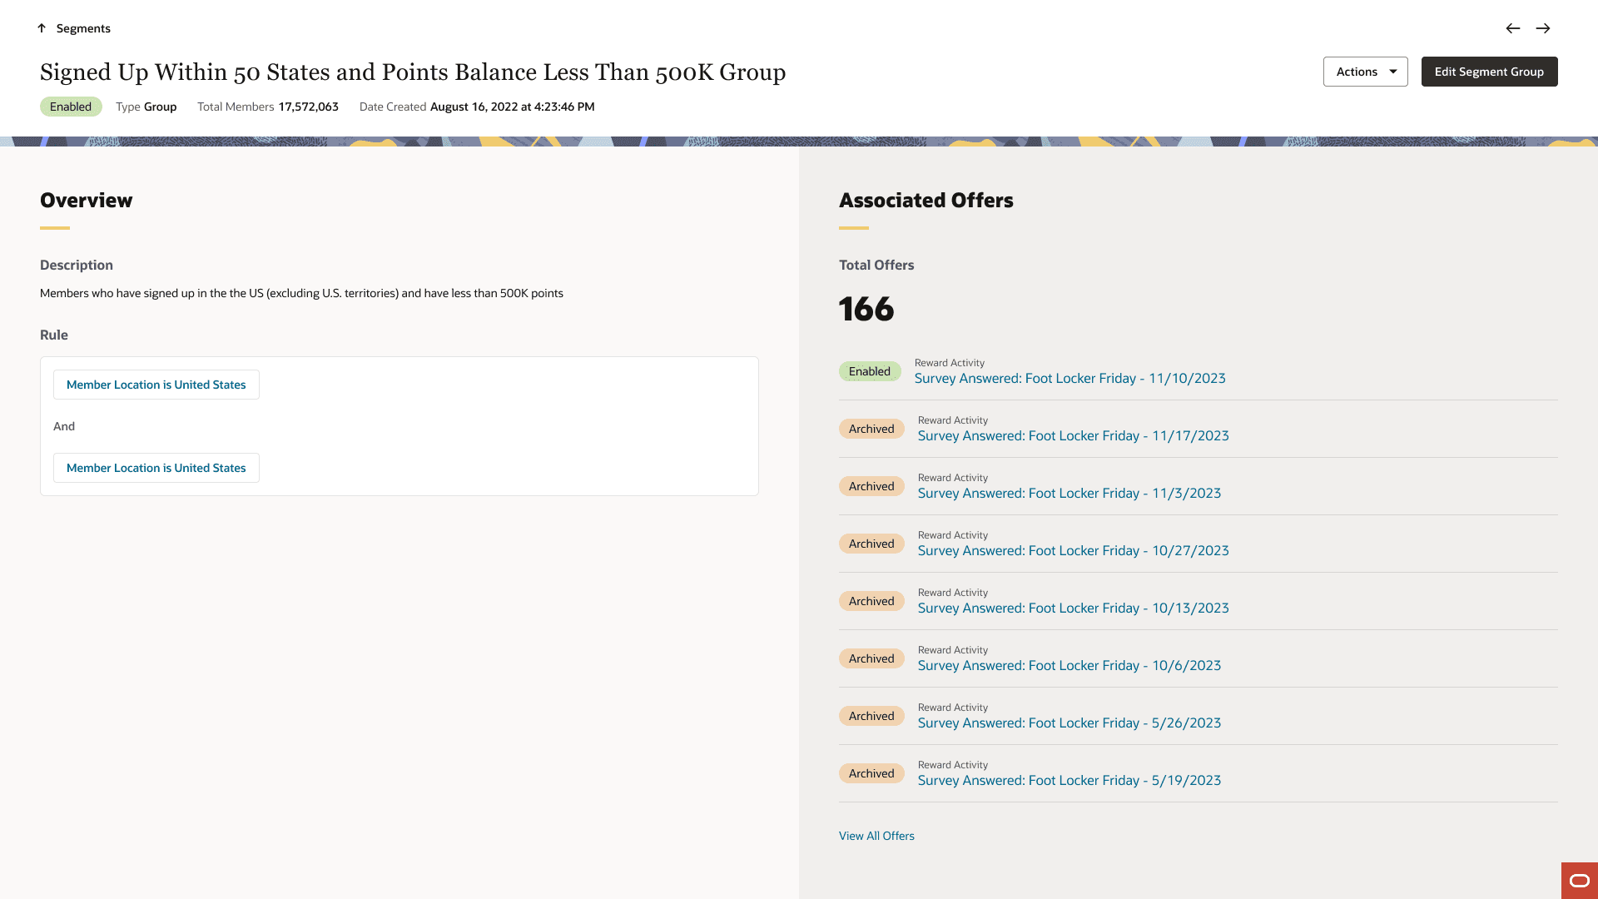The image size is (1598, 899).
Task: Click the Actions dropdown caret arrow
Action: (x=1392, y=72)
